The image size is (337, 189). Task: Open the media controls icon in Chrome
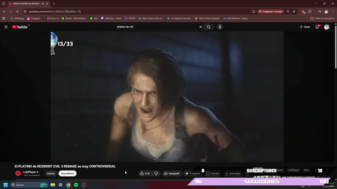(x=320, y=12)
